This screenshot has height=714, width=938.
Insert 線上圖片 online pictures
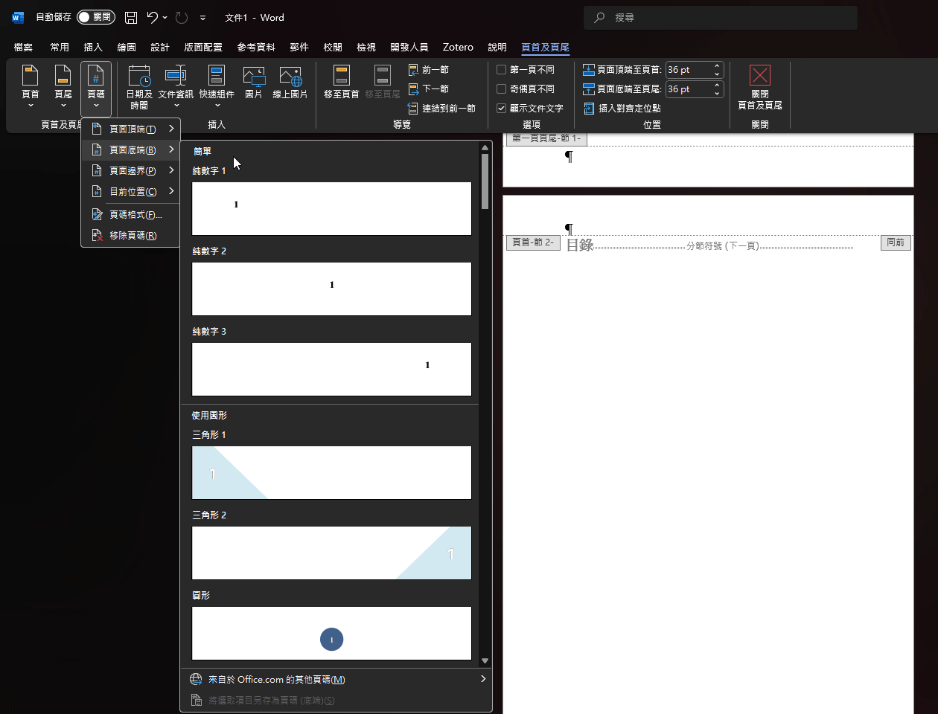(290, 83)
